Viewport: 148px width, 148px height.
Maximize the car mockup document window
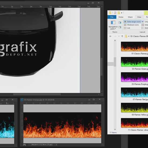click(x=93, y=3)
